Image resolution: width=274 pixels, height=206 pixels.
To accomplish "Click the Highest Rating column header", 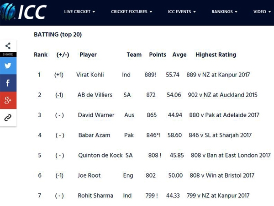I will (216, 54).
